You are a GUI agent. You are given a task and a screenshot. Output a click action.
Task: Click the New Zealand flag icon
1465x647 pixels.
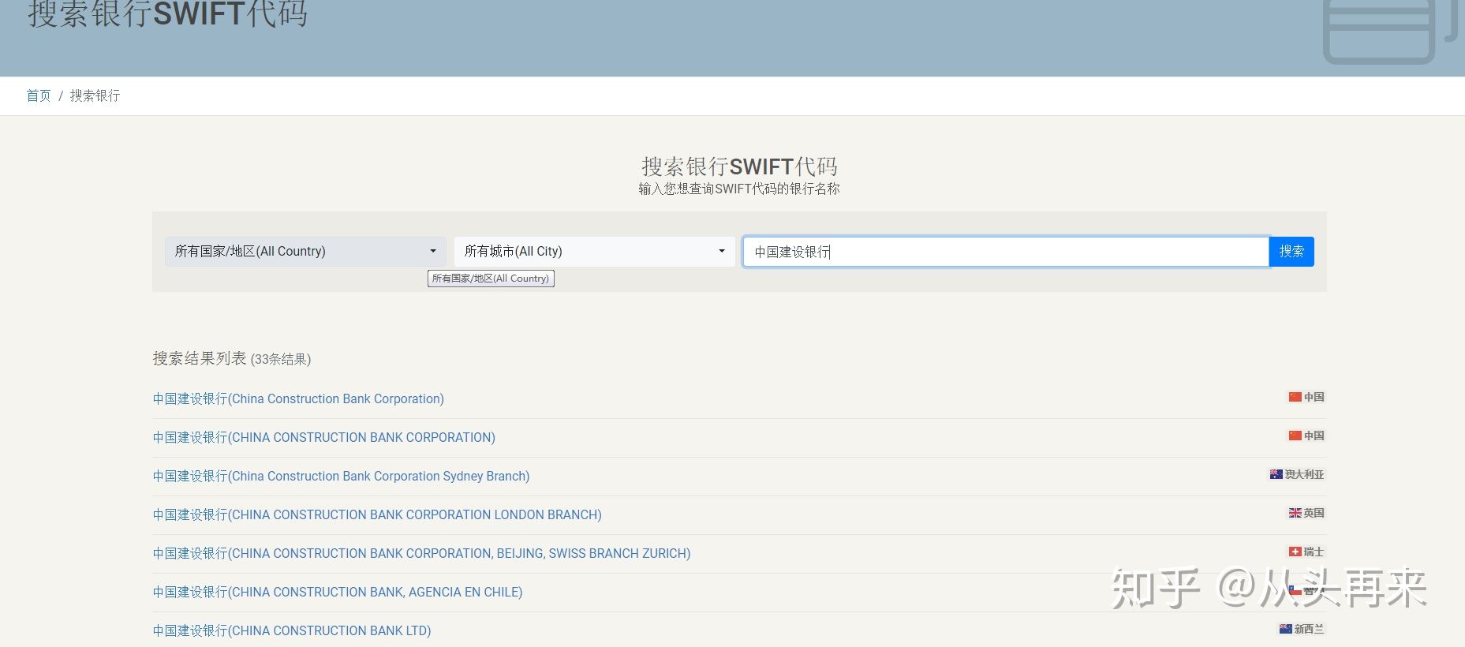click(x=1285, y=629)
